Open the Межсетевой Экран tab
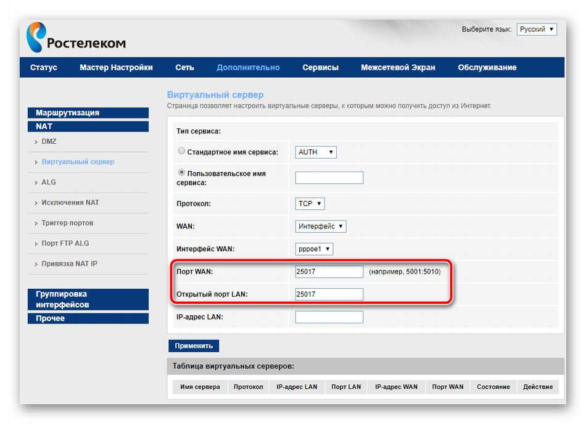Image resolution: width=586 pixels, height=424 pixels. click(x=398, y=67)
